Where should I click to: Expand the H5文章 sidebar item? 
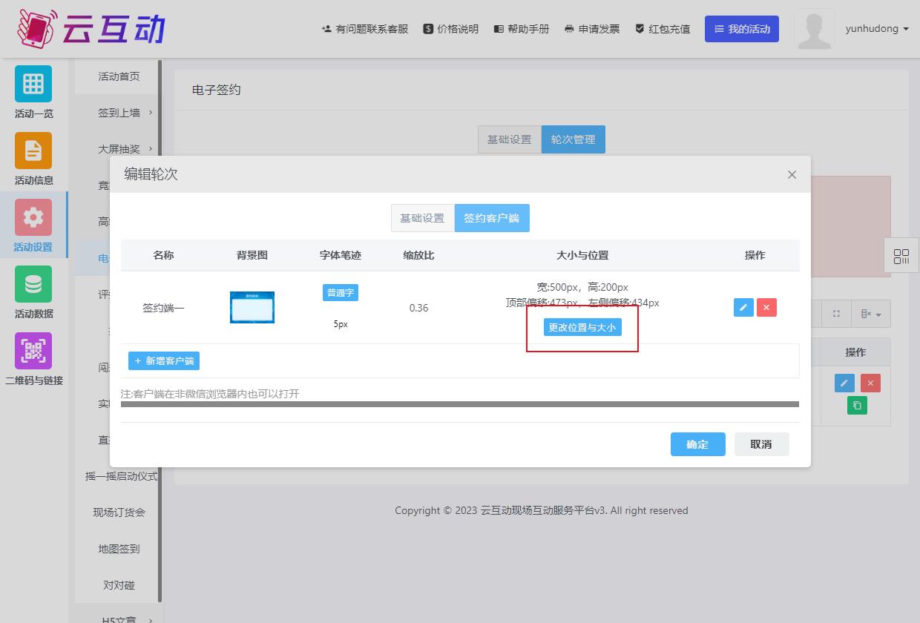(x=119, y=619)
